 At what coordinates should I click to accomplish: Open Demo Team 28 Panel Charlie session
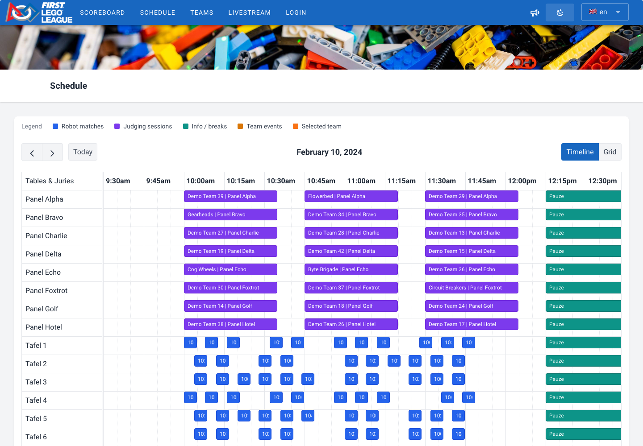(351, 233)
